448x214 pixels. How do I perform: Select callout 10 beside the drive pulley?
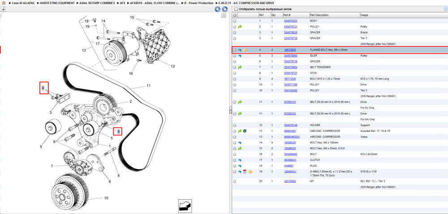click(106, 198)
